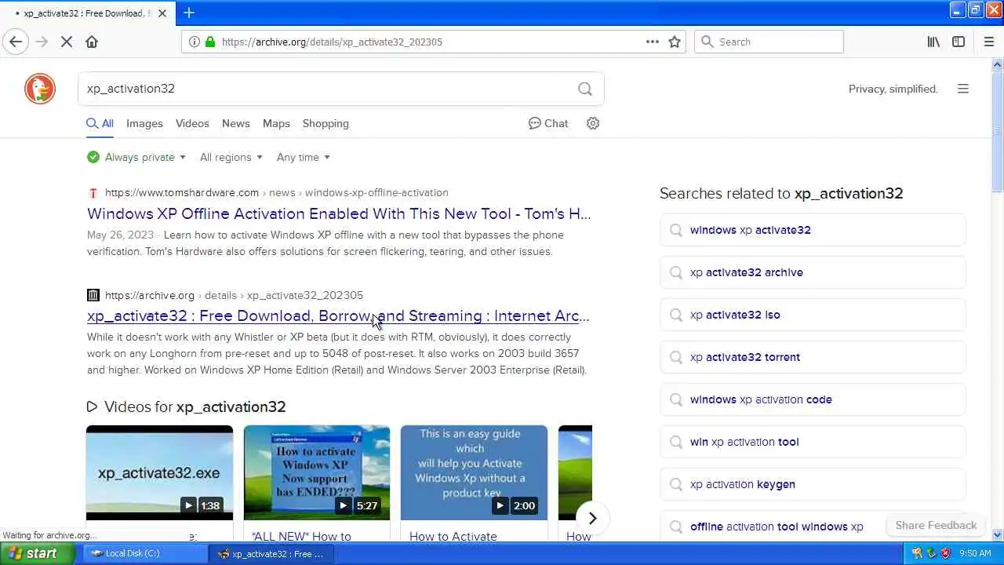
Task: Open the Any time filter dropdown
Action: click(304, 157)
